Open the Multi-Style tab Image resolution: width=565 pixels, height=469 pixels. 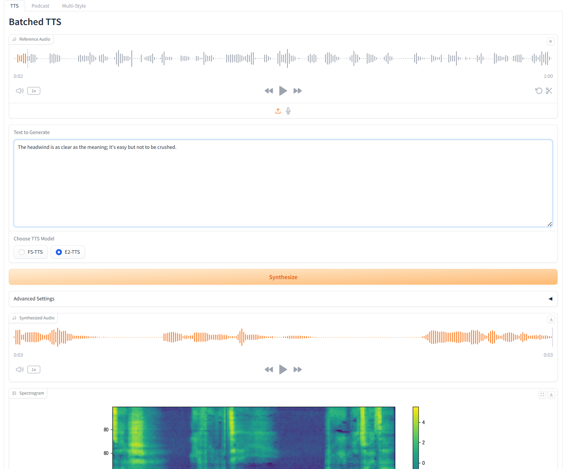[x=74, y=6]
